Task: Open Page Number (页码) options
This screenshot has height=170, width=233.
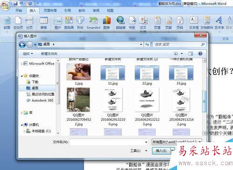Action: (x=180, y=23)
